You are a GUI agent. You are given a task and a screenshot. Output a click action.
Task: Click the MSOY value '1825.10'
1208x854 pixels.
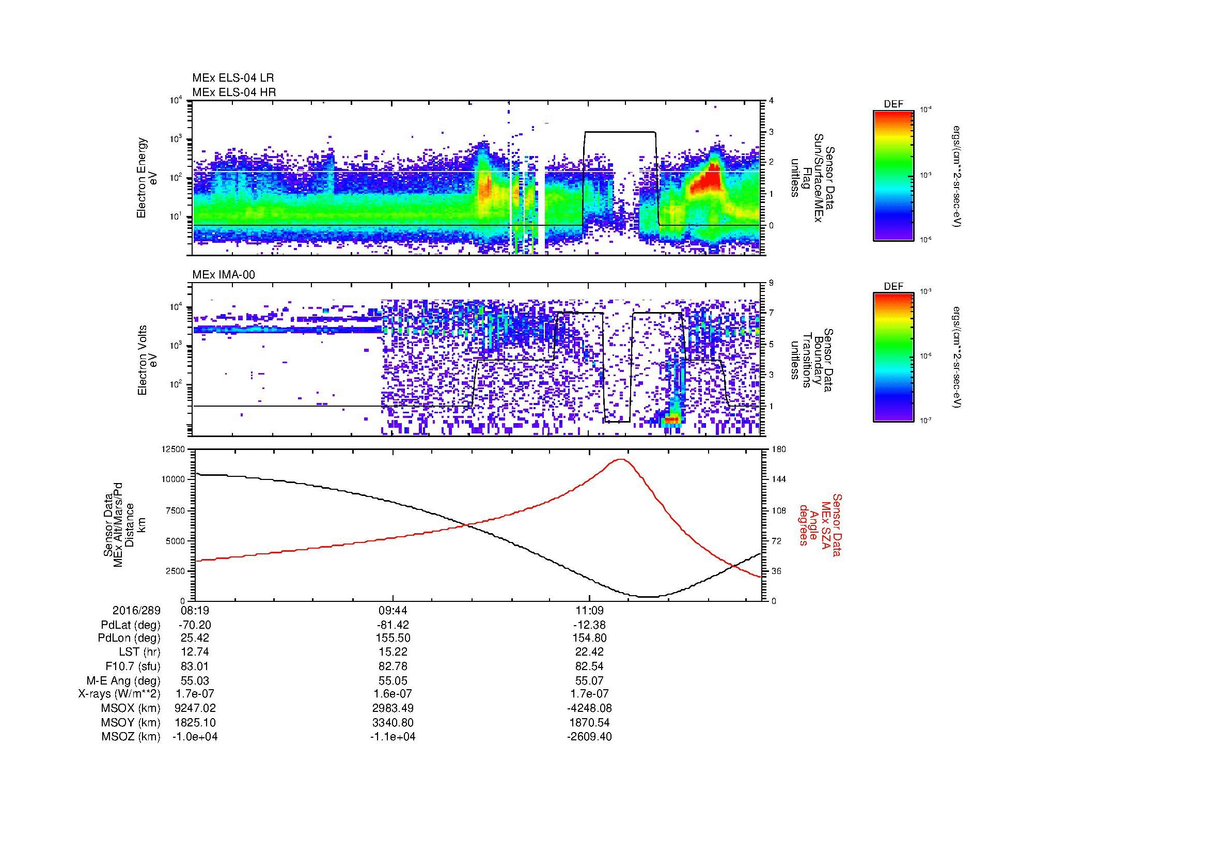pyautogui.click(x=195, y=723)
